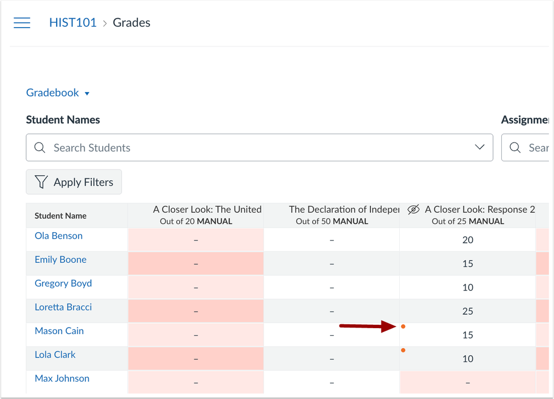
Task: Click the Apply Filters button
Action: pos(74,182)
